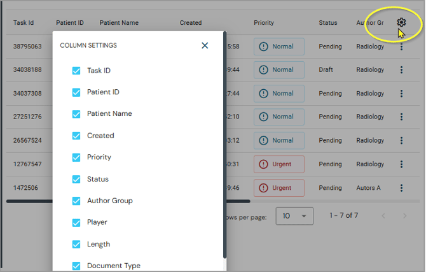Toggle the Patient Name column checkbox
The width and height of the screenshot is (426, 272).
click(x=76, y=114)
